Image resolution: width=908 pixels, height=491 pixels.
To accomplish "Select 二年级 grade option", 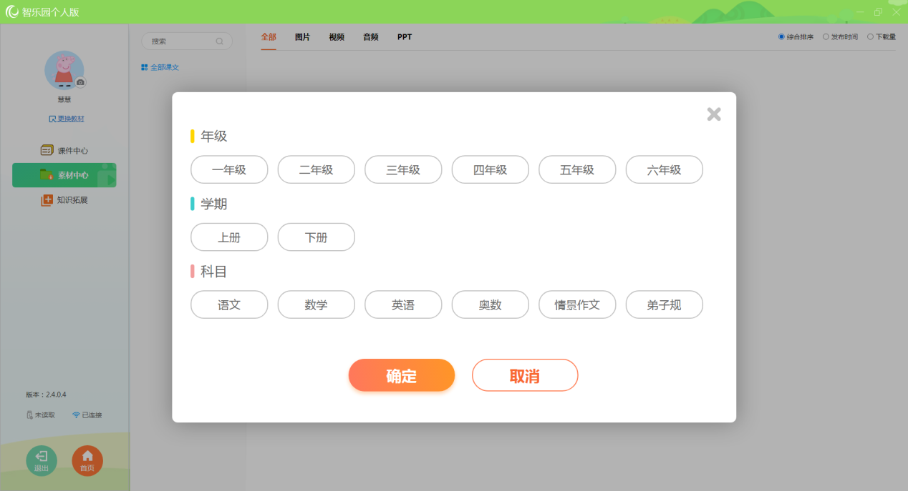I will pos(317,169).
